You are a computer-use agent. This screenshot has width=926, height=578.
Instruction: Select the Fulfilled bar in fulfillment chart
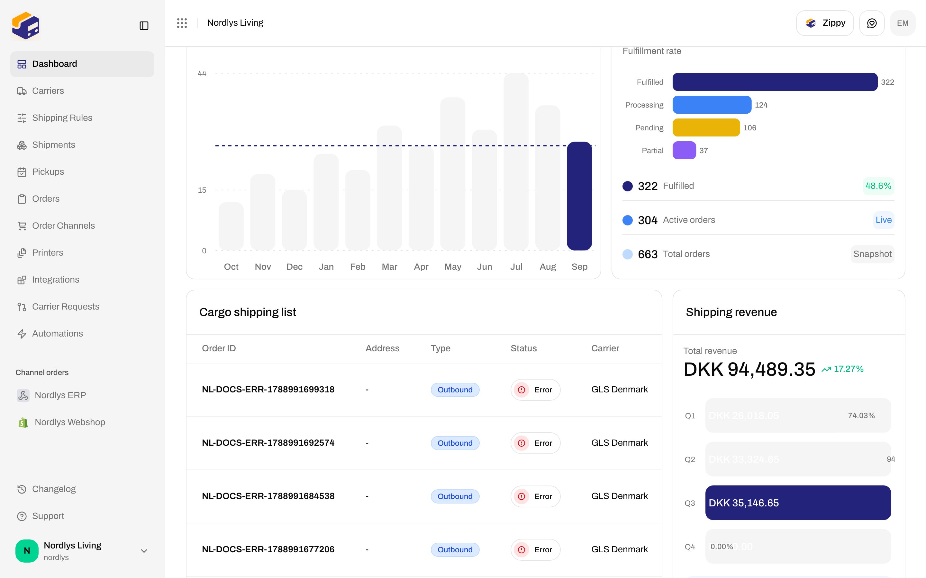[x=775, y=82]
